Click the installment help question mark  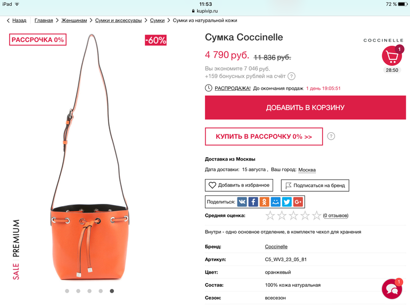331,137
